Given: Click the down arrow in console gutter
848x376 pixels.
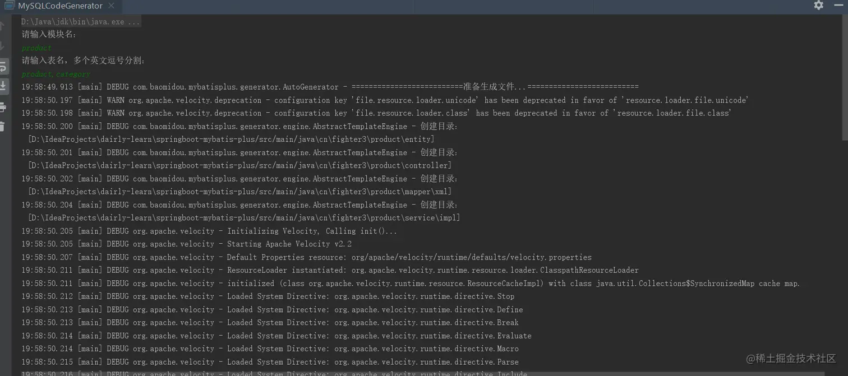Looking at the screenshot, I should 3,46.
